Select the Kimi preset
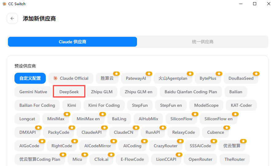The width and height of the screenshot is (274, 166). 72,105
